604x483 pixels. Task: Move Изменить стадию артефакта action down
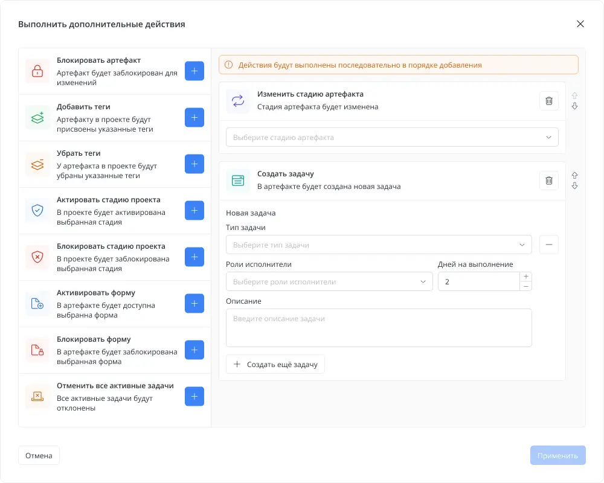tap(574, 106)
